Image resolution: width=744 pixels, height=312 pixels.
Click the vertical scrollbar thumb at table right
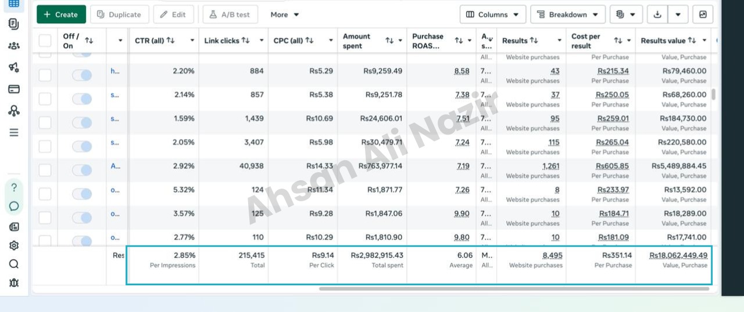point(713,95)
